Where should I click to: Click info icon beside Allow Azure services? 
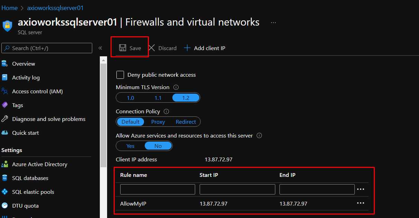259,136
